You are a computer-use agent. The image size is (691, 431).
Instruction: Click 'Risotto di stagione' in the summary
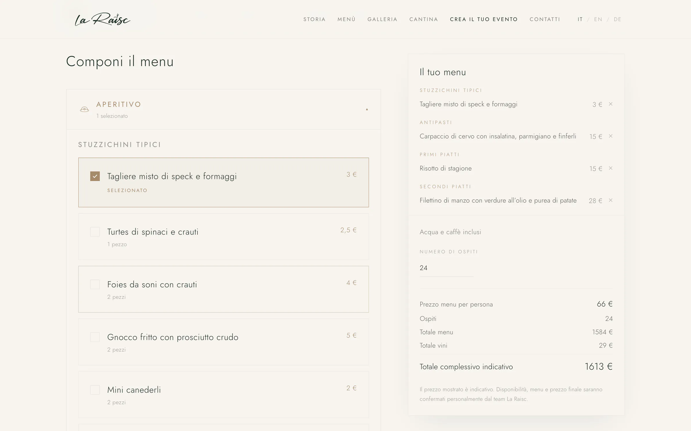(x=446, y=168)
